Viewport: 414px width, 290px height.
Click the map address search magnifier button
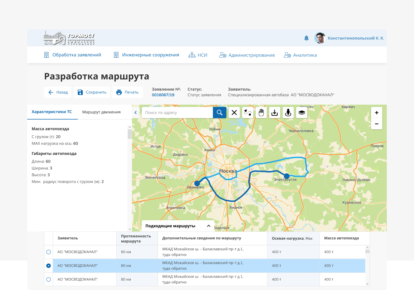[x=219, y=112]
